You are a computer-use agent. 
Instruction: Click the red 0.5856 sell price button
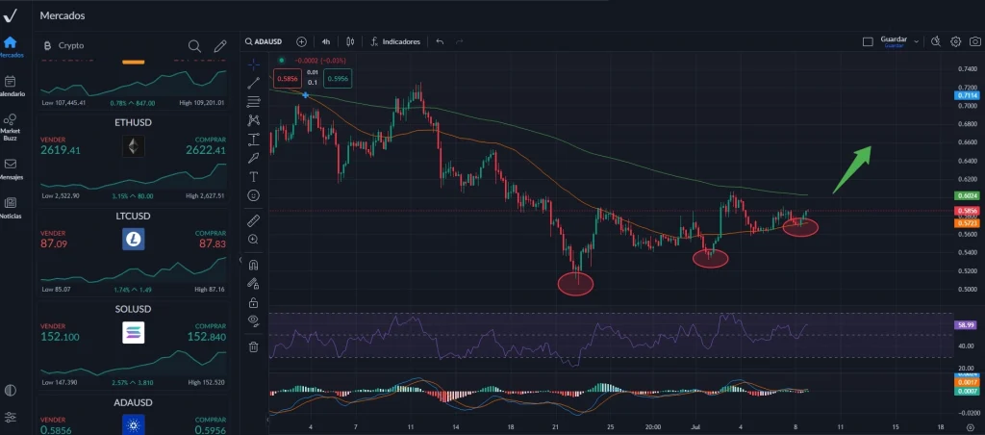[x=289, y=78]
